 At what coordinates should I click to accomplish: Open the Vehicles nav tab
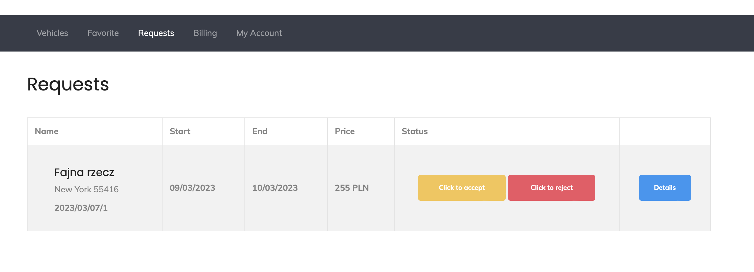(x=52, y=33)
